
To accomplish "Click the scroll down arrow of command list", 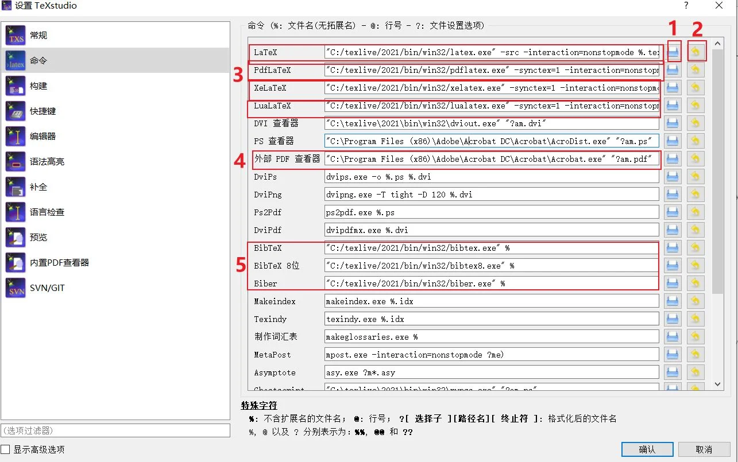I will [717, 384].
